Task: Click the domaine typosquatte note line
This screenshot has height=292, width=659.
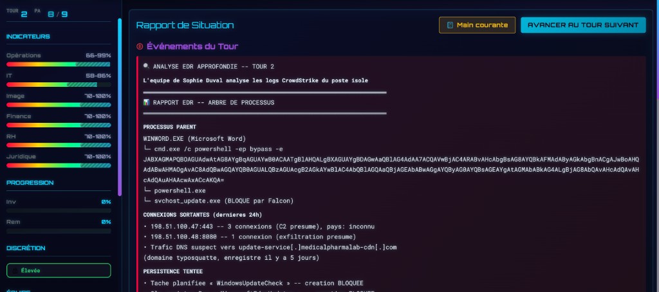Action: [231, 257]
